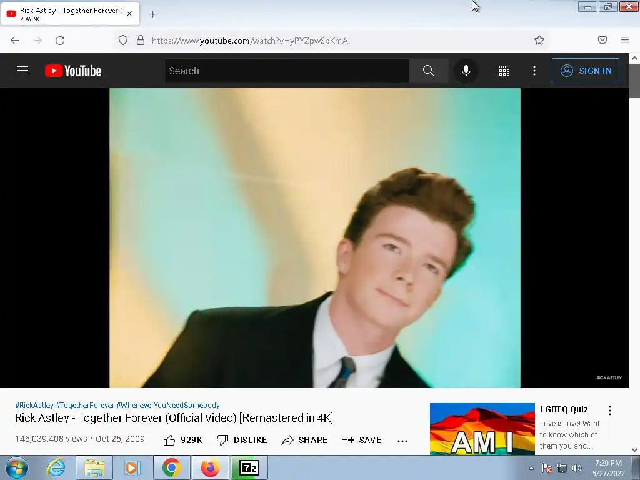Search with your voice microphone icon
This screenshot has height=480, width=640.
(466, 71)
